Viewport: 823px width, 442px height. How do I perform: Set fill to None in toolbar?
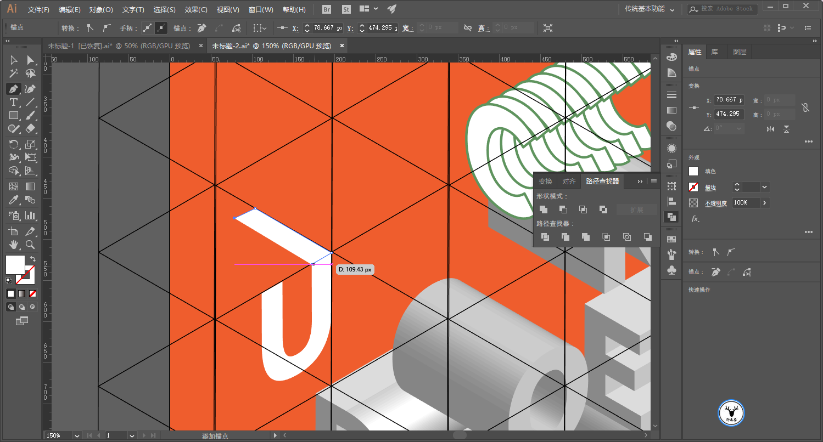tap(32, 293)
